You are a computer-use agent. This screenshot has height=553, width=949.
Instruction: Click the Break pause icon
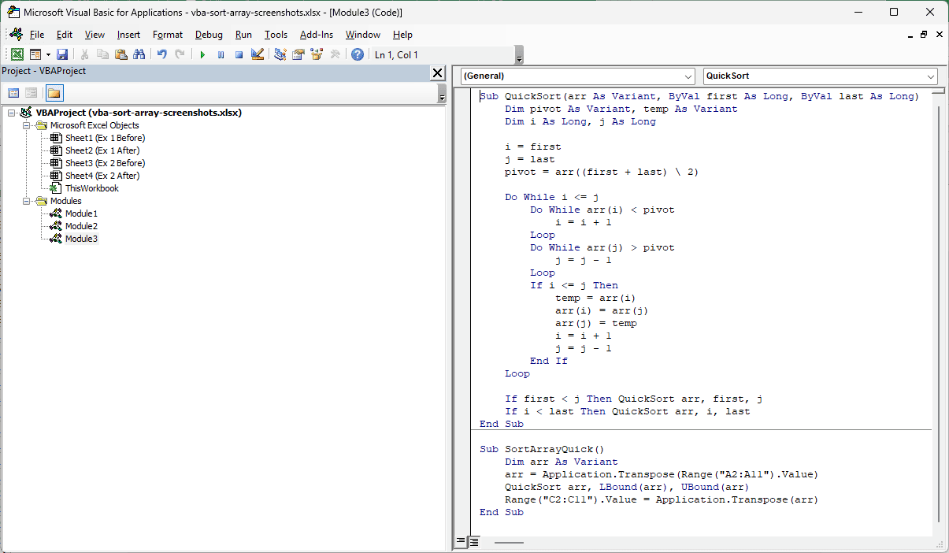coord(221,54)
